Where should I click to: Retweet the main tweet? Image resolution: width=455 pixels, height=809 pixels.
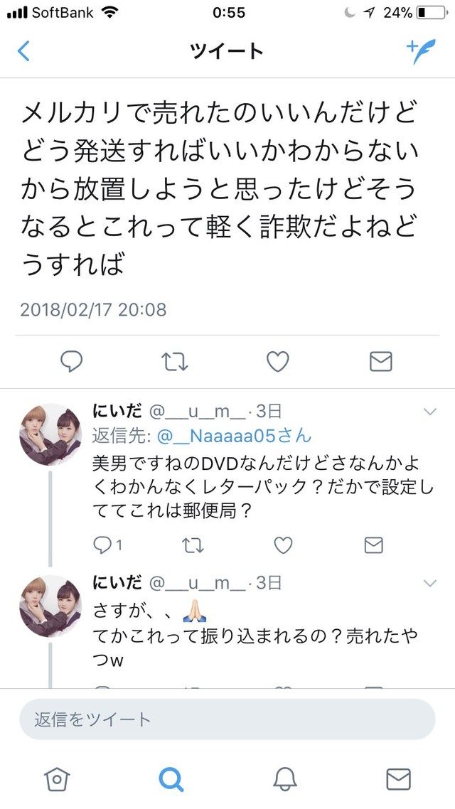click(174, 362)
